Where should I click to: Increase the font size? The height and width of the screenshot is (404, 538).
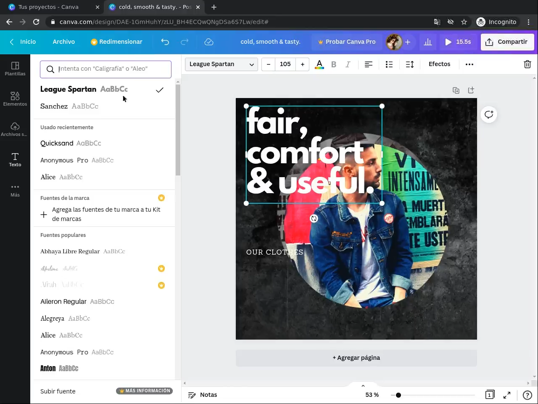click(303, 64)
